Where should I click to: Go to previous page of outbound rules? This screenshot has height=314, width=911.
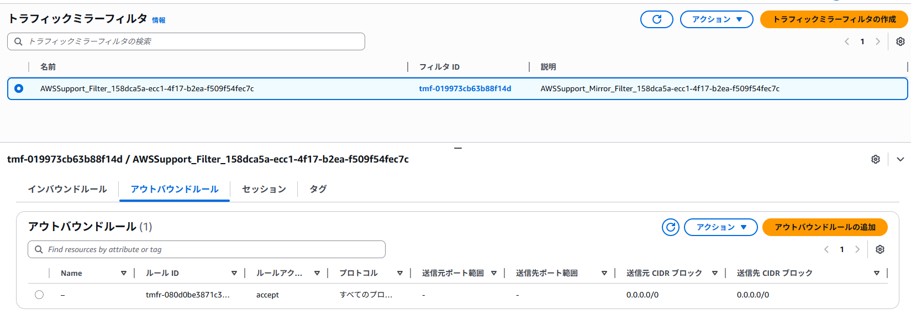tap(826, 249)
